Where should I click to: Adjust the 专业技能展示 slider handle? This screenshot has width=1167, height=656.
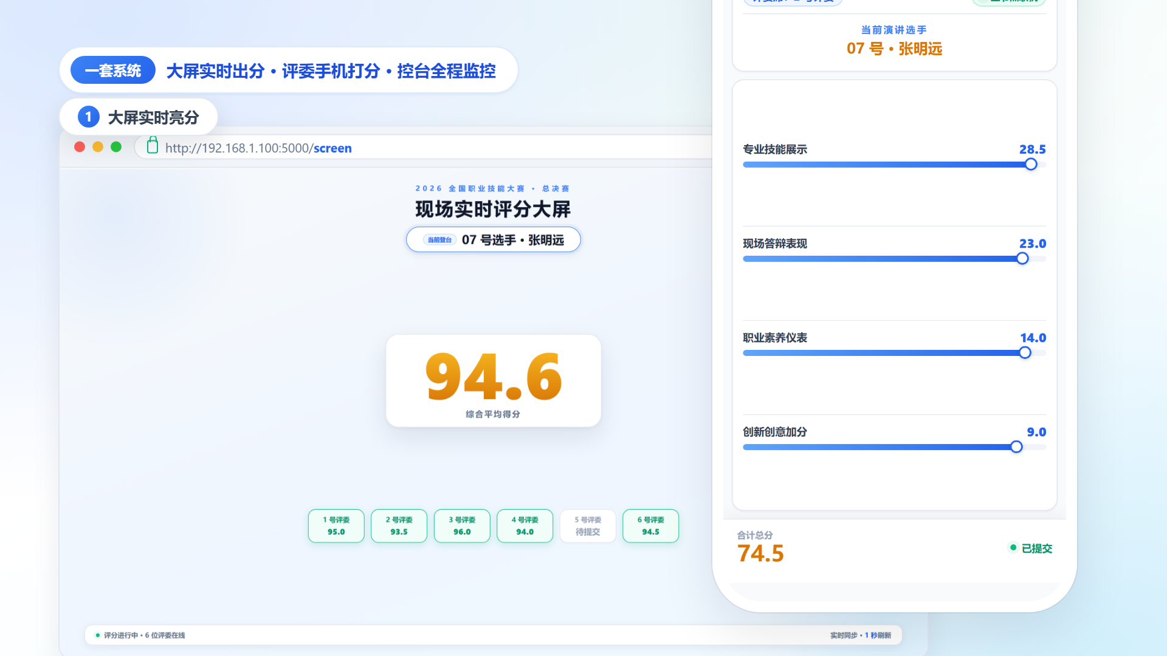point(1031,165)
